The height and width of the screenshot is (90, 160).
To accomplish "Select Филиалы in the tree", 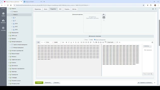I will (14, 57).
